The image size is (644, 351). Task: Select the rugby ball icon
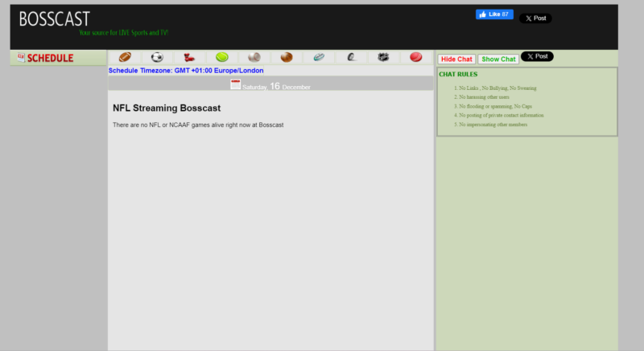pyautogui.click(x=319, y=57)
